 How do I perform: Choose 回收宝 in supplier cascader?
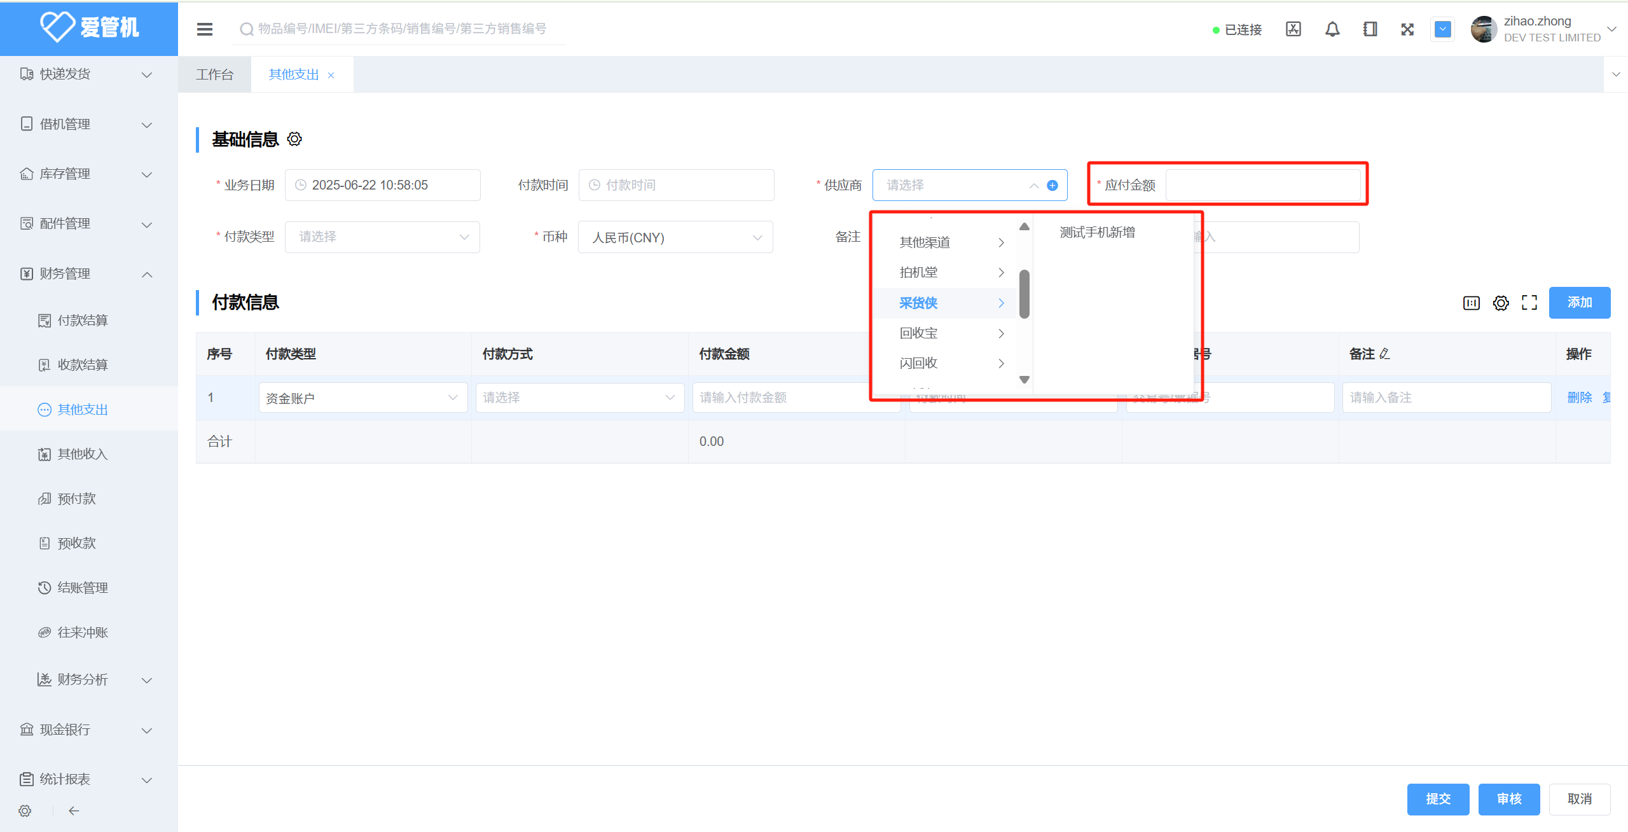point(945,333)
